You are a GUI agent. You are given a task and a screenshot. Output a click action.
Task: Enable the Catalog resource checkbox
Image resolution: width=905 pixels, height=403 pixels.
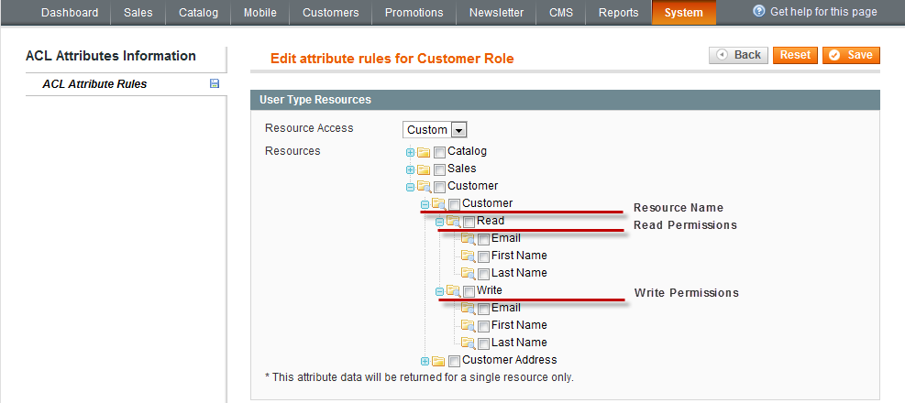pos(440,152)
